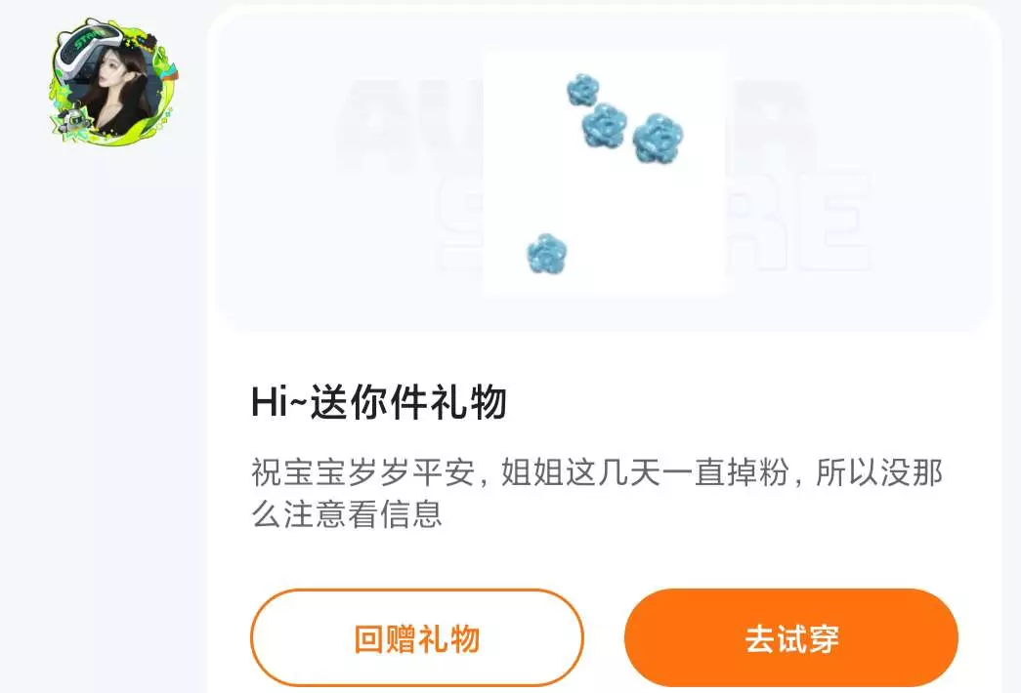The image size is (1021, 693).
Task: Tap the orange 去试穿 button
Action: (791, 637)
